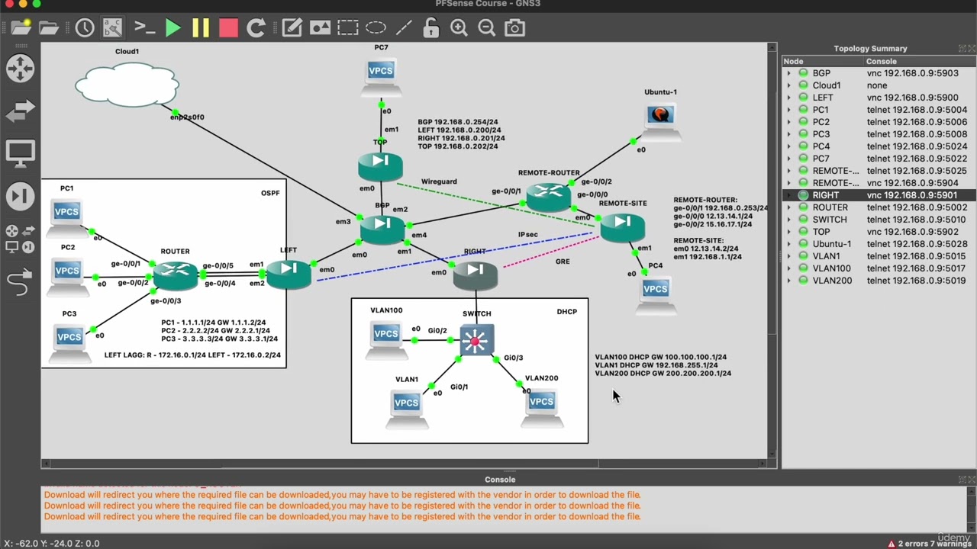Expand the PC1 node in summary
The height and width of the screenshot is (549, 977).
click(x=789, y=110)
